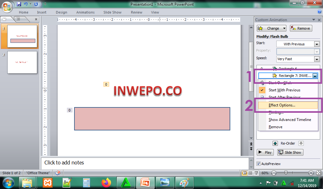Go to previous slide button

(251, 144)
